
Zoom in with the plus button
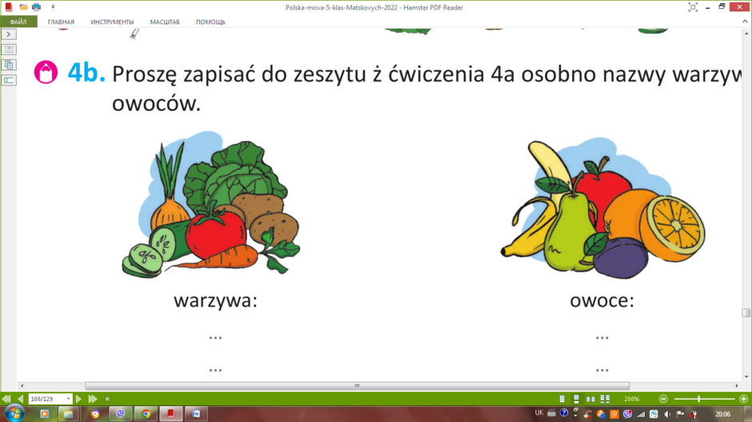[x=743, y=399]
